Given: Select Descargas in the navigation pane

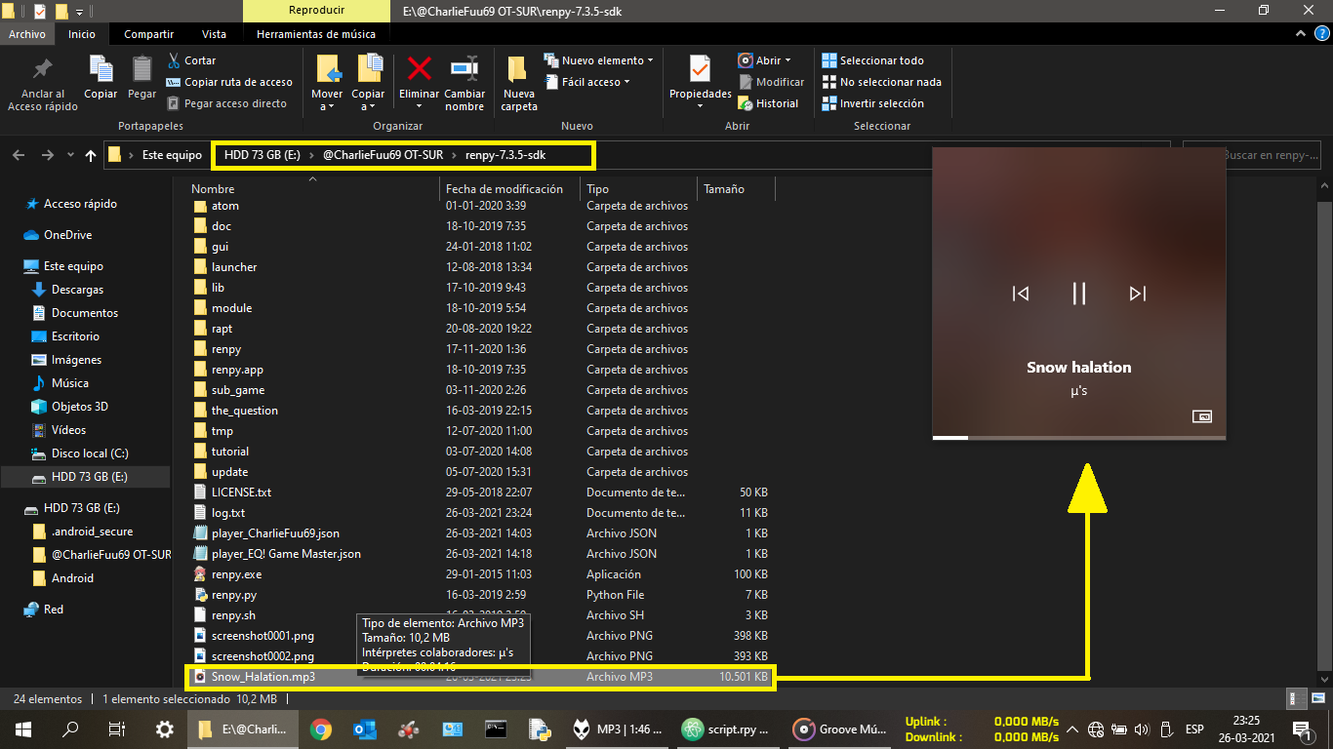Looking at the screenshot, I should pyautogui.click(x=77, y=290).
